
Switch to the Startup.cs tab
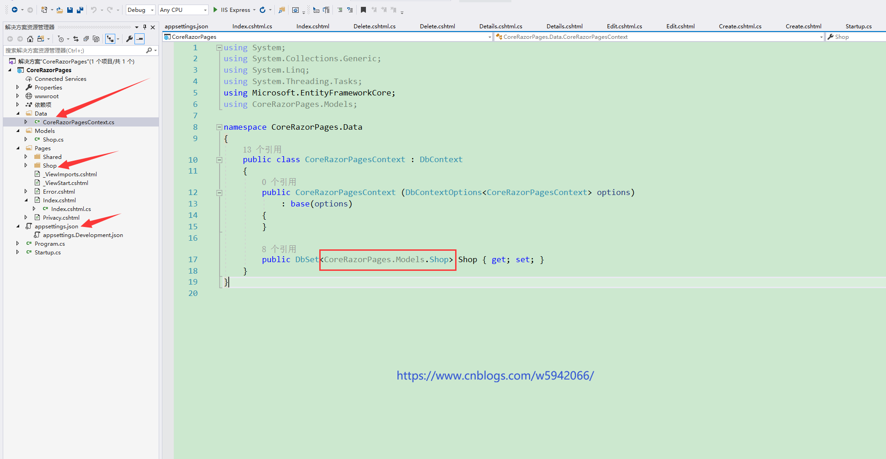[858, 26]
